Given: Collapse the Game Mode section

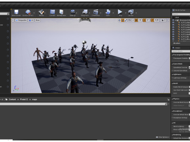Looking at the screenshot, I should click(x=172, y=64).
